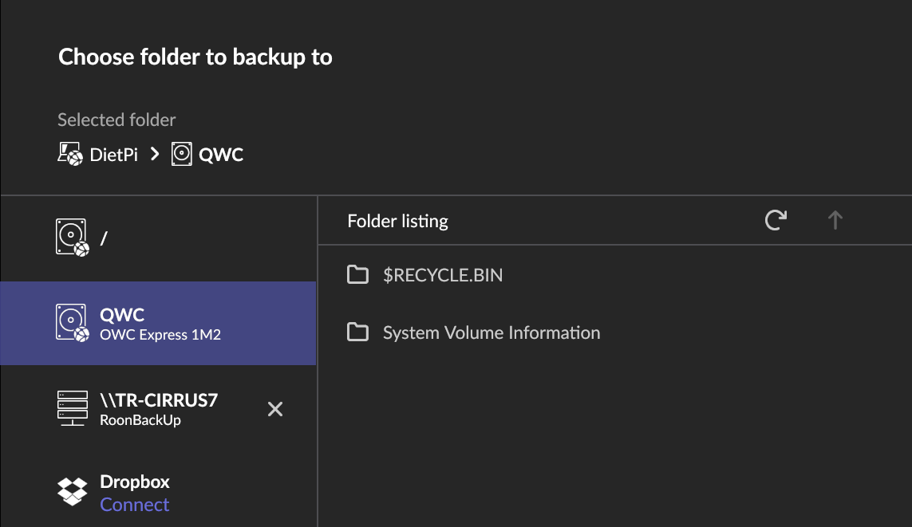The height and width of the screenshot is (527, 912).
Task: Click the DietPi device icon in breadcrumb
Action: pos(70,154)
